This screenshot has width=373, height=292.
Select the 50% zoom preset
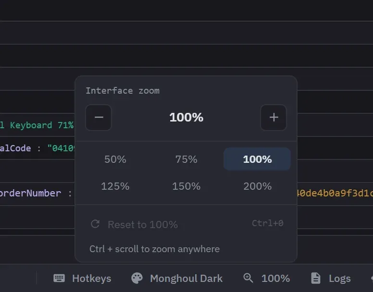(115, 159)
